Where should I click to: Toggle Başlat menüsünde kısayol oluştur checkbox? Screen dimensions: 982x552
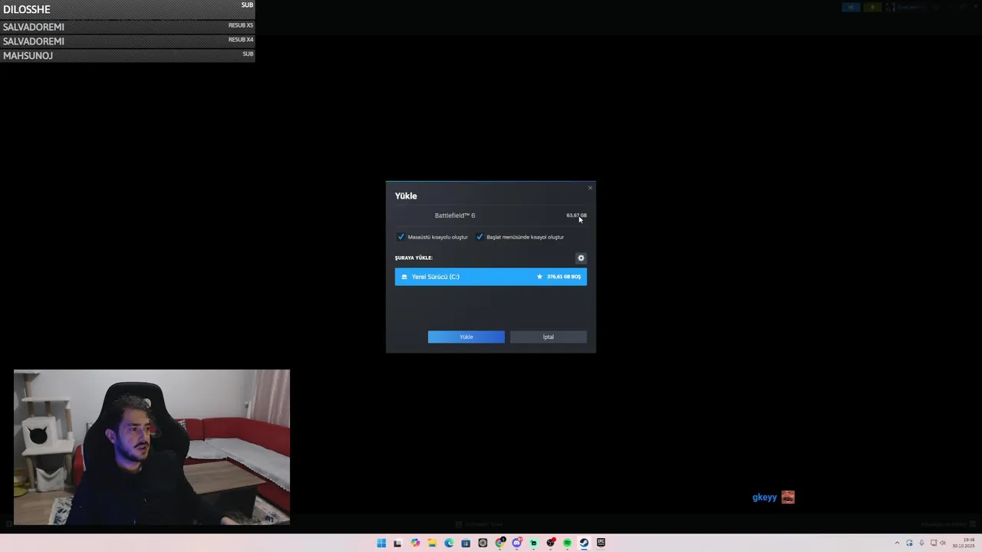tap(479, 237)
